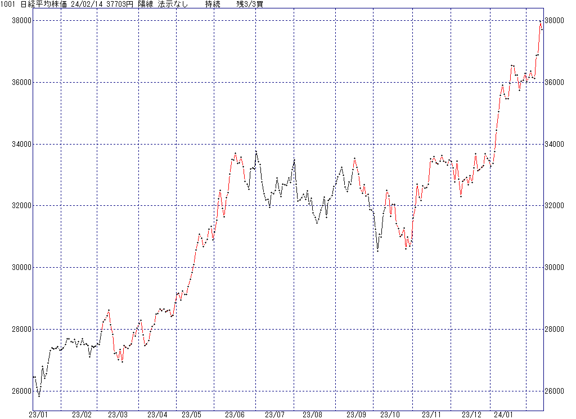Click the highest data point near 38000
Viewport: 576px width, 419px height.
coord(540,22)
